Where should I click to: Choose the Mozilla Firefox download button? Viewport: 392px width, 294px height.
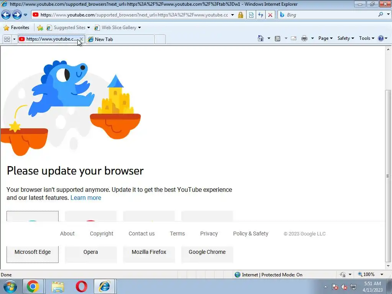[x=149, y=252]
